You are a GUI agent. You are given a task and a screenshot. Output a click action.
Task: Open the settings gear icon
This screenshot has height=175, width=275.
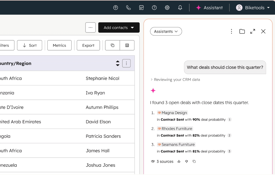167,8
